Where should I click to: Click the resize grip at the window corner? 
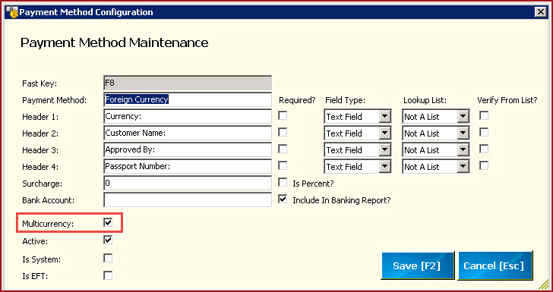coord(543,284)
